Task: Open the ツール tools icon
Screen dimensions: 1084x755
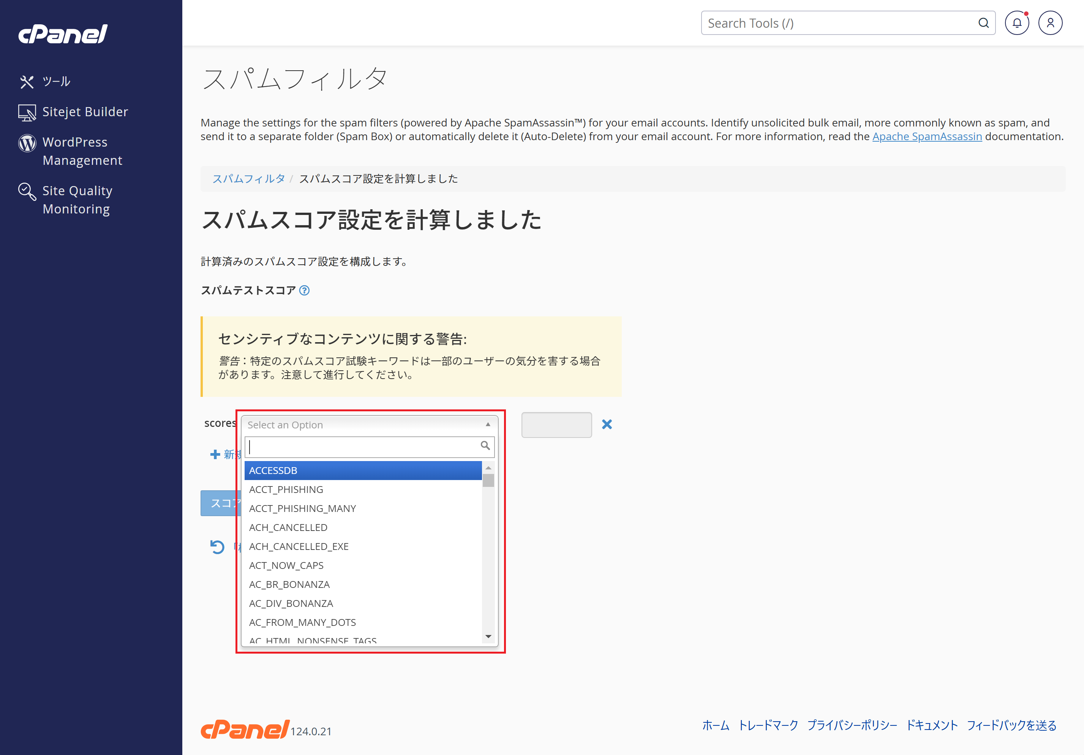Action: click(27, 82)
